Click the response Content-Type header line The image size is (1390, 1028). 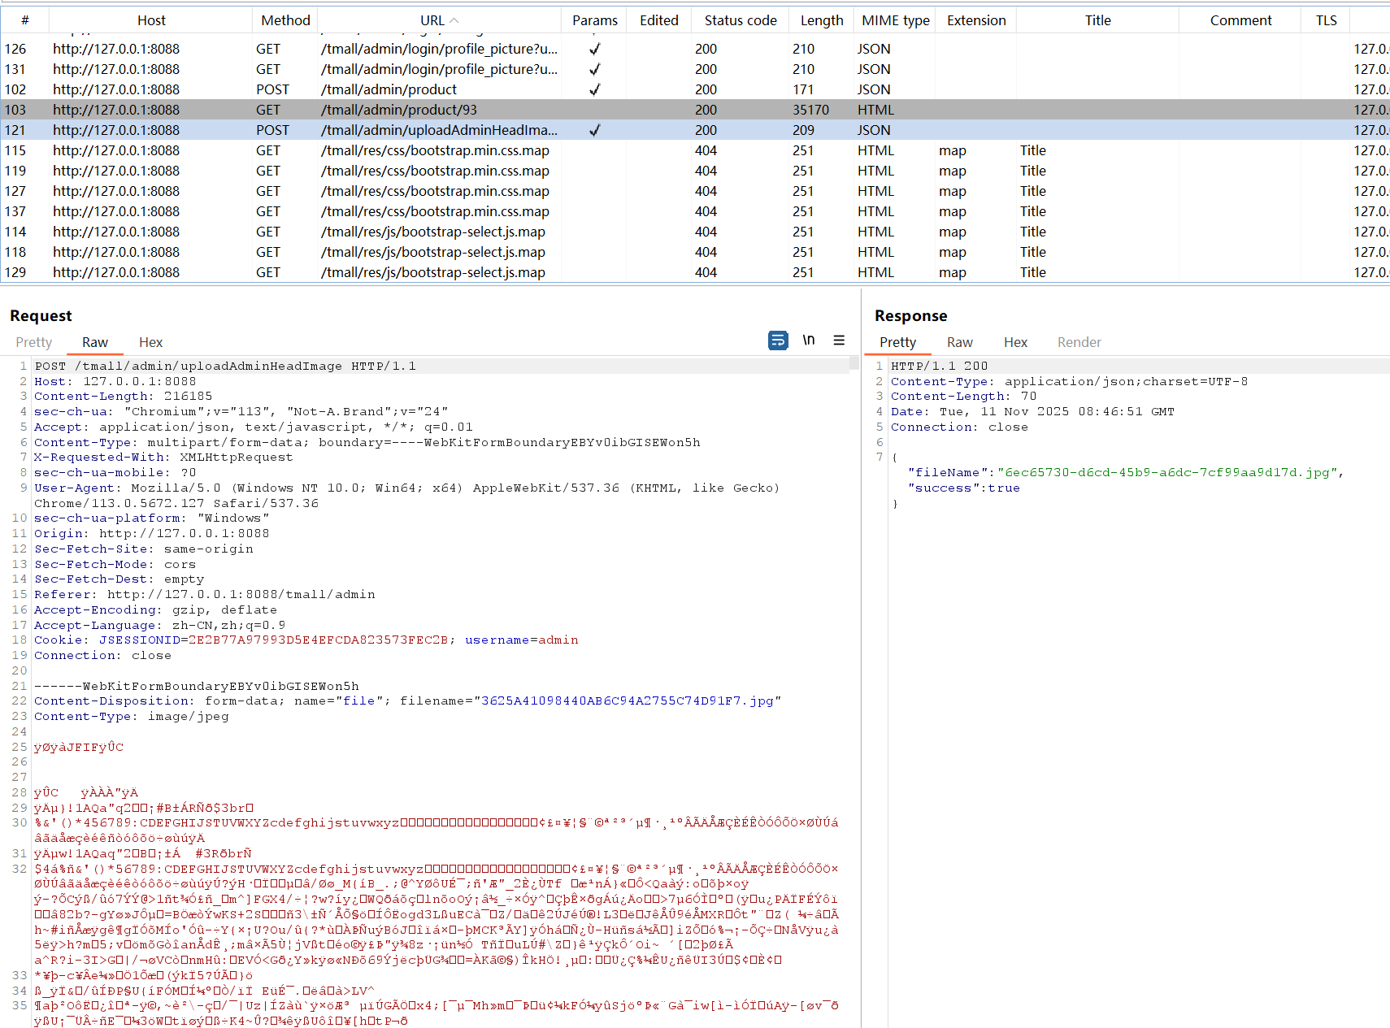tap(1069, 381)
